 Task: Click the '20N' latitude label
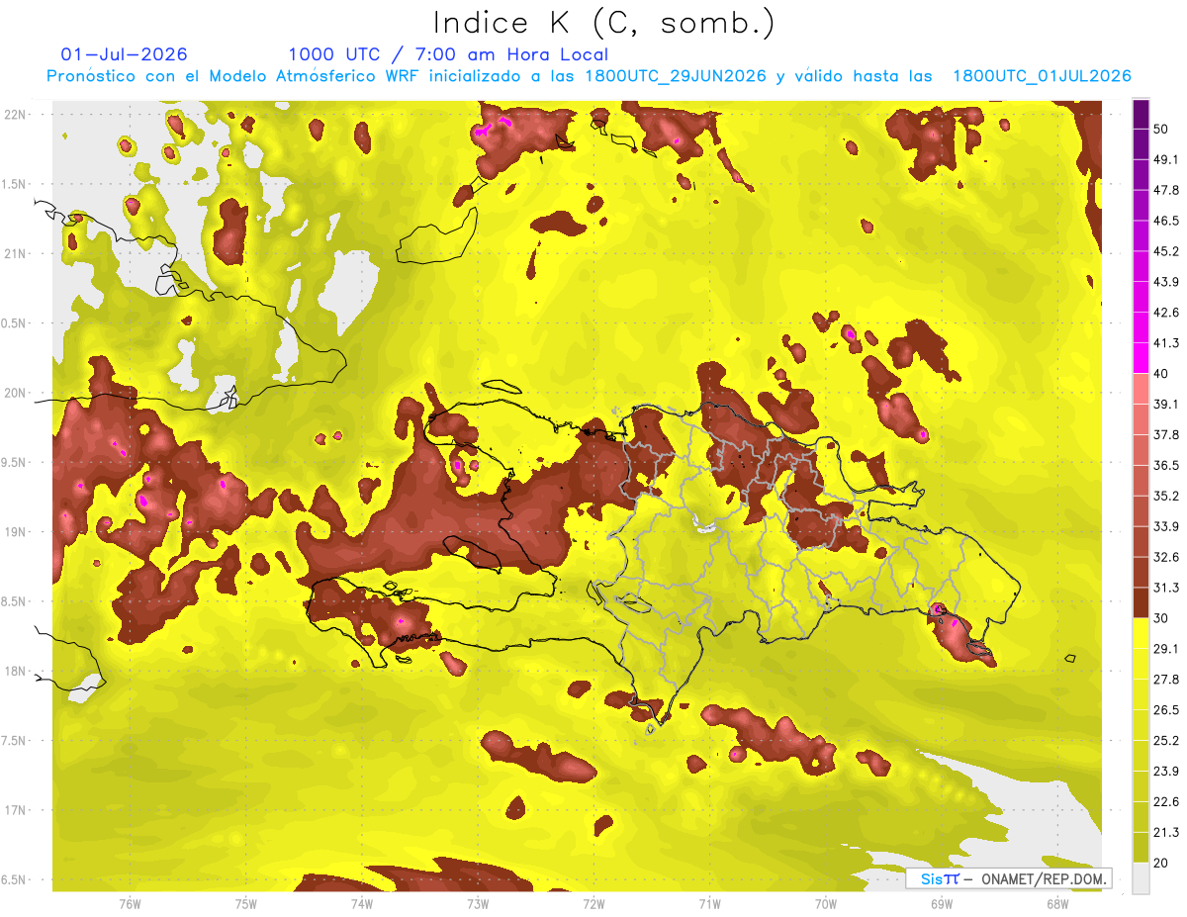tap(15, 393)
